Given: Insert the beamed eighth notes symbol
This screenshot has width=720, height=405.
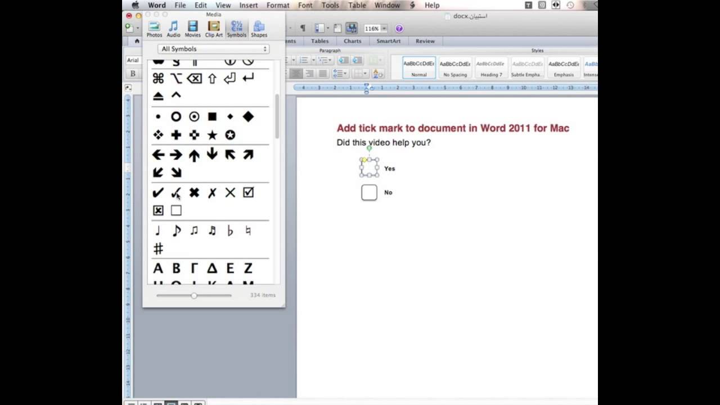Looking at the screenshot, I should tap(194, 231).
